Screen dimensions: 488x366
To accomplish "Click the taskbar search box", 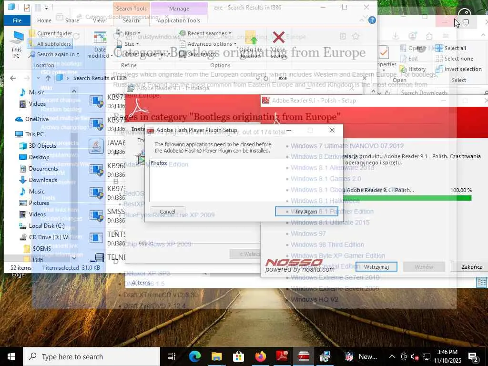I will point(91,356).
